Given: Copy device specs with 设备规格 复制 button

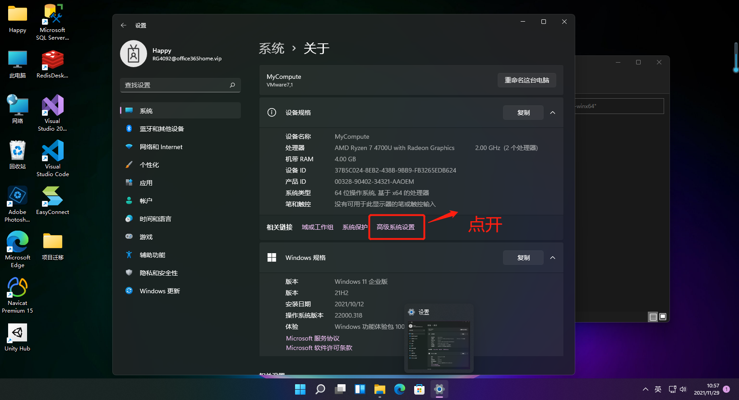Looking at the screenshot, I should tap(523, 113).
